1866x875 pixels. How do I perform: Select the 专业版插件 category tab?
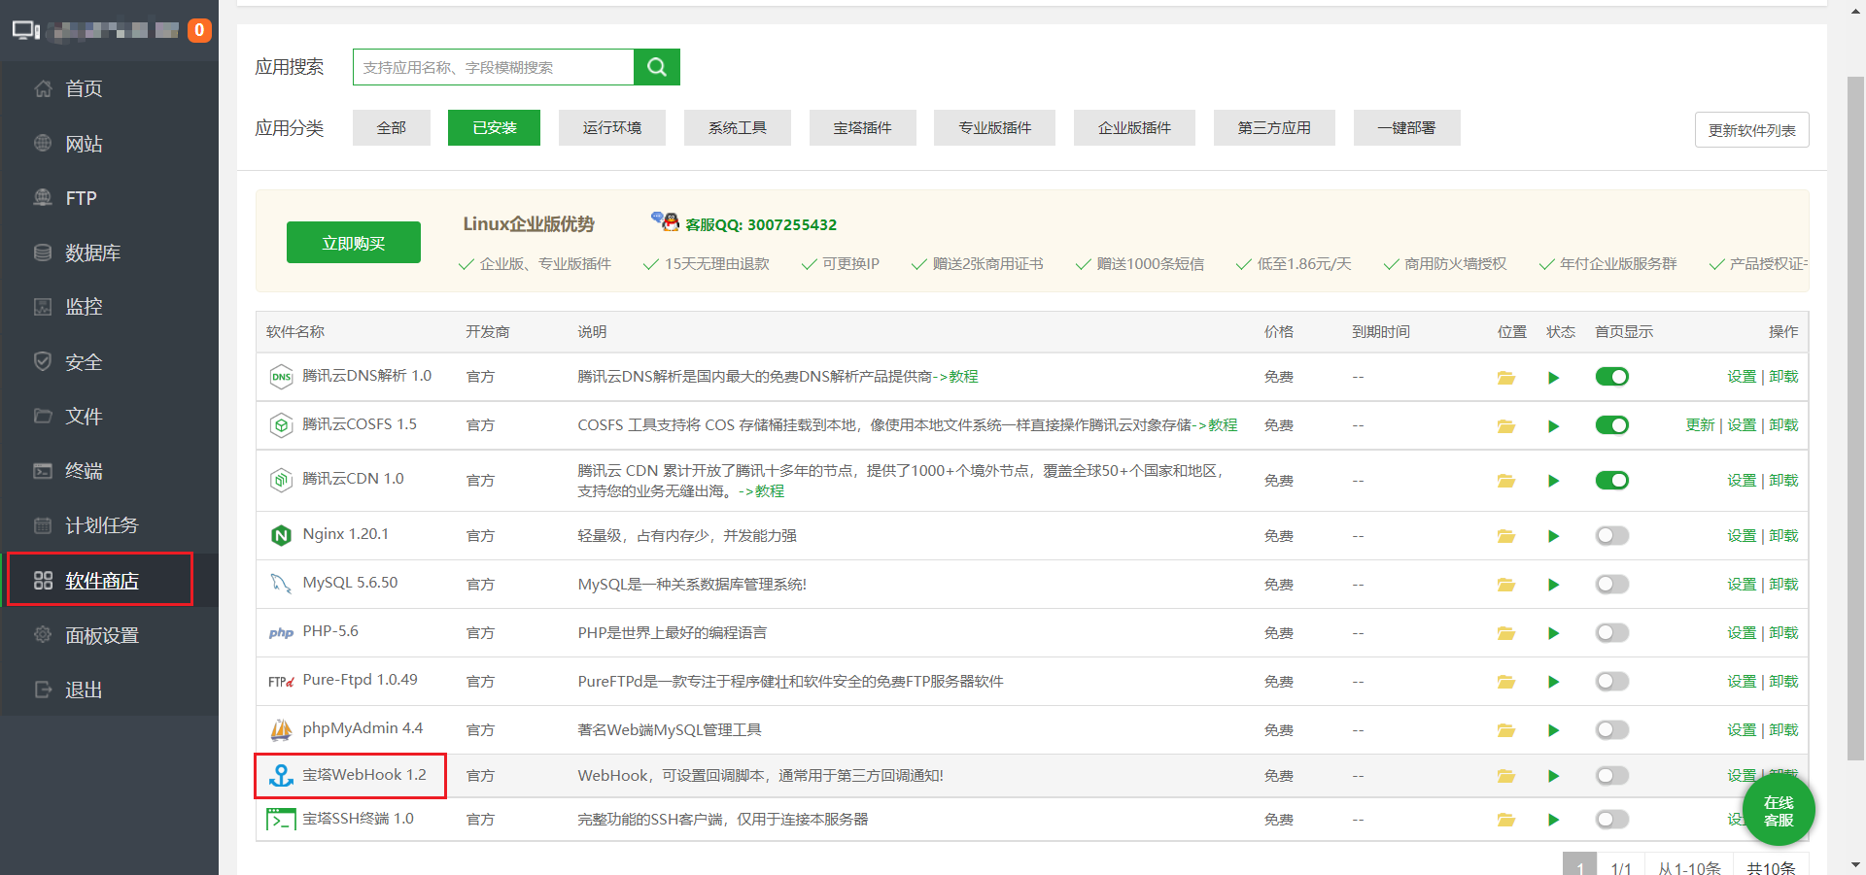coord(995,127)
